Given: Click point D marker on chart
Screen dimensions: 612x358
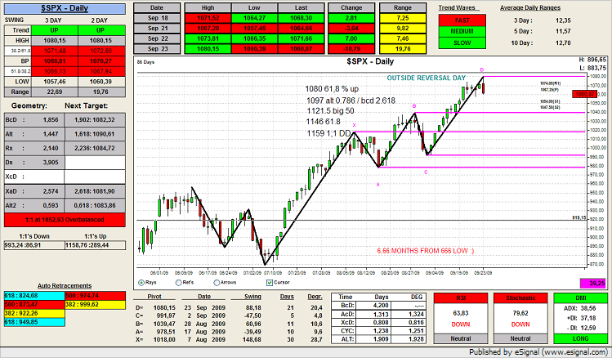Looking at the screenshot, I should (482, 70).
